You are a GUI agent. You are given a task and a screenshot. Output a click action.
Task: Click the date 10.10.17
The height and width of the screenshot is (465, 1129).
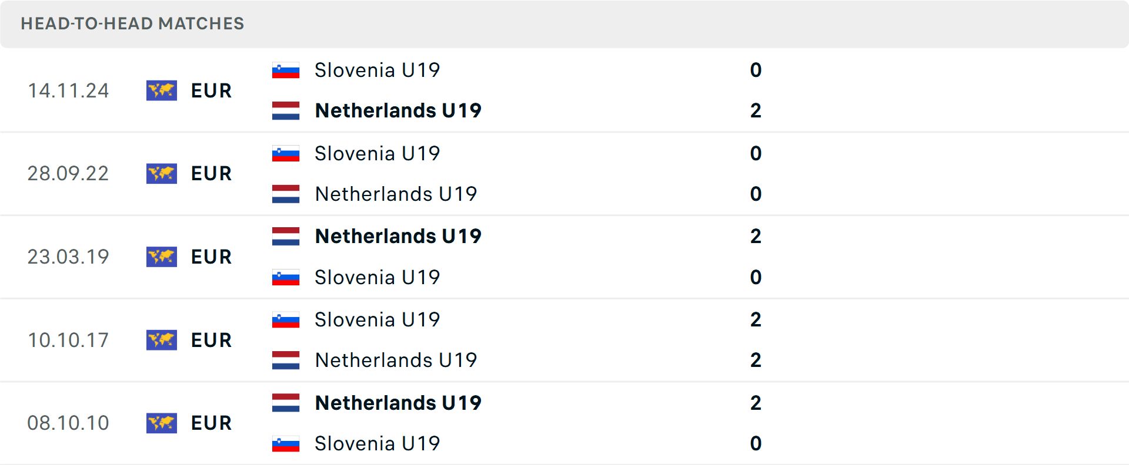[x=68, y=340]
